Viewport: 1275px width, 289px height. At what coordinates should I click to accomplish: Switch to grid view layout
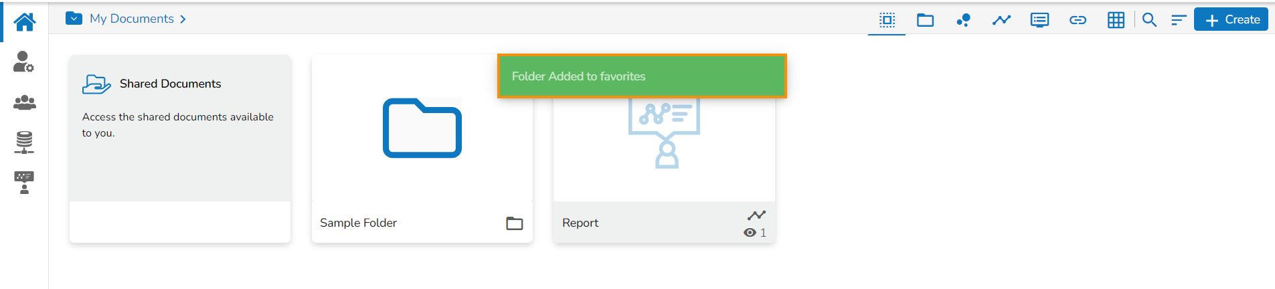1116,20
